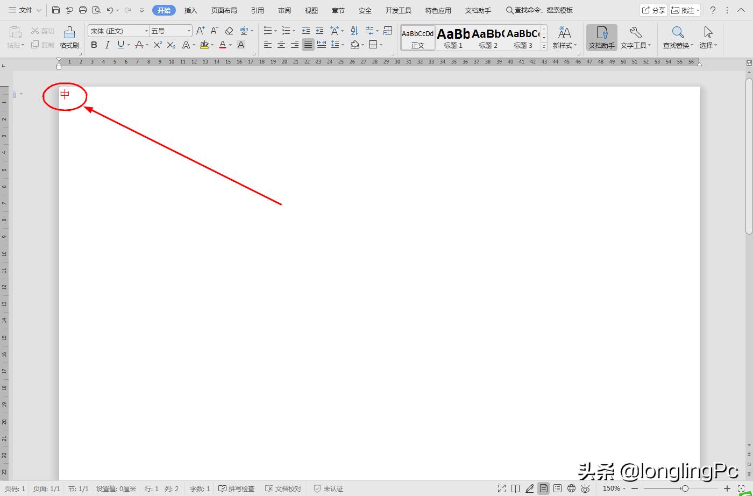Click the Print icon in quick toolbar
Screen dimensions: 753x496
pyautogui.click(x=83, y=10)
